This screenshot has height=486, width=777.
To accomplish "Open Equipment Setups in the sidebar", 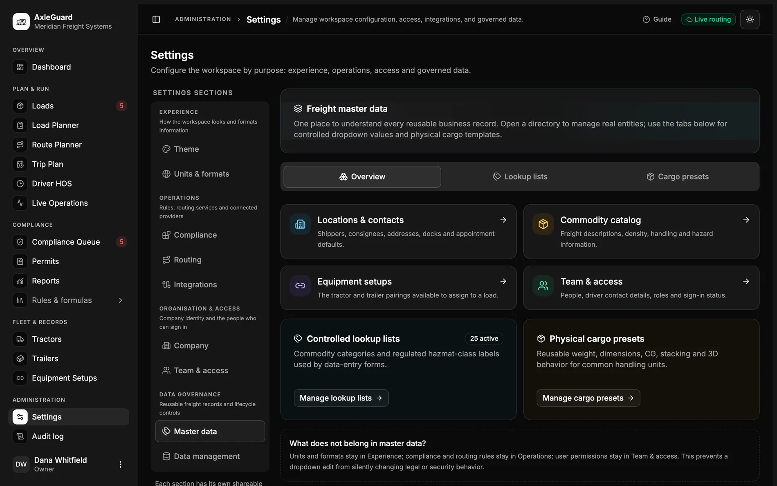I will click(x=69, y=378).
